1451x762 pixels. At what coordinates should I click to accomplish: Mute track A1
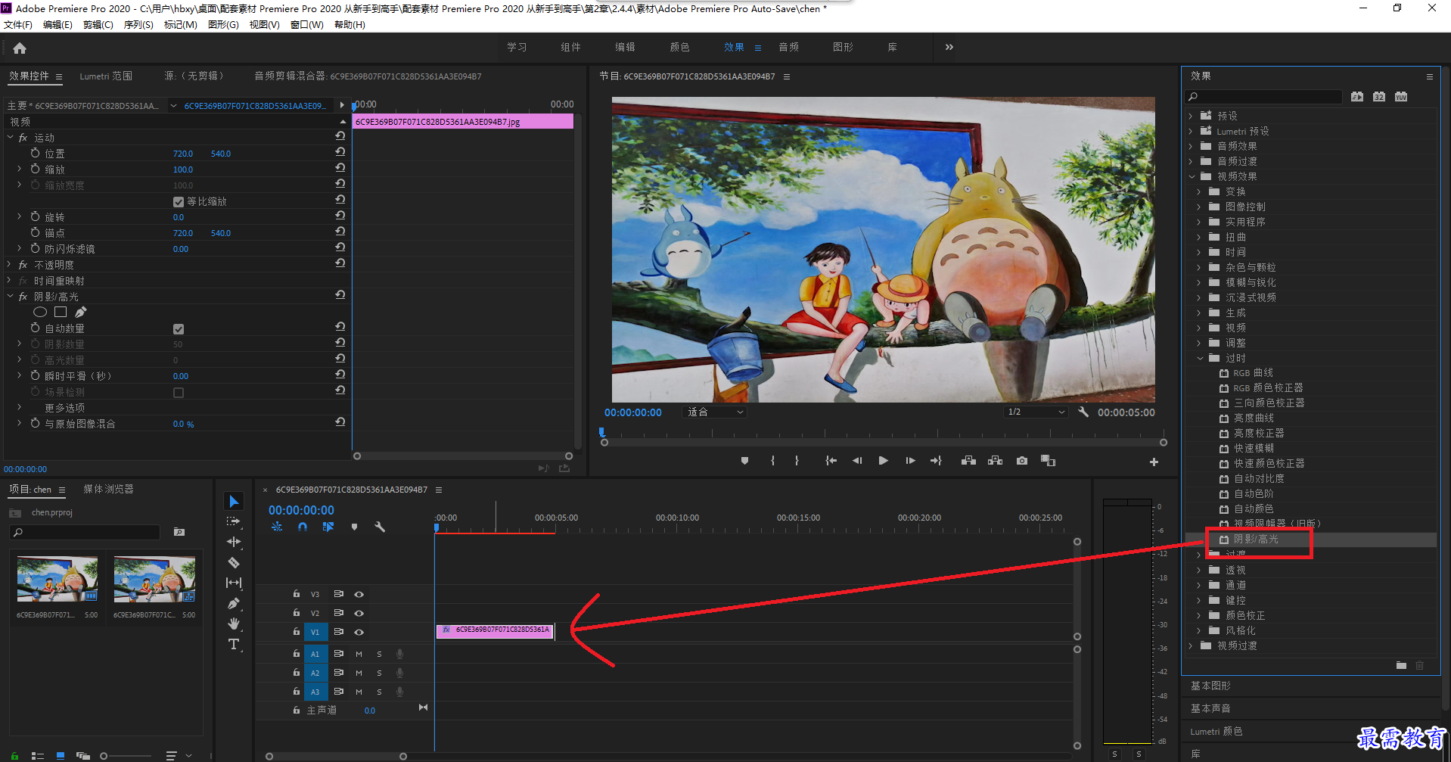tap(359, 654)
